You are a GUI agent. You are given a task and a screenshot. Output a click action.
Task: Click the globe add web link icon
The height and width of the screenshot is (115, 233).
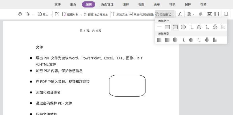pyautogui.click(x=189, y=14)
